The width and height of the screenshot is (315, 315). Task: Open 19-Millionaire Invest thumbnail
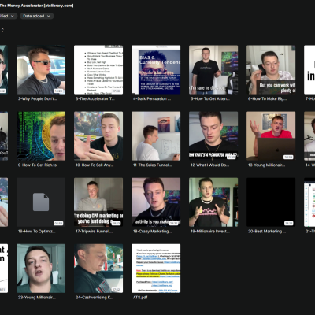click(x=213, y=202)
